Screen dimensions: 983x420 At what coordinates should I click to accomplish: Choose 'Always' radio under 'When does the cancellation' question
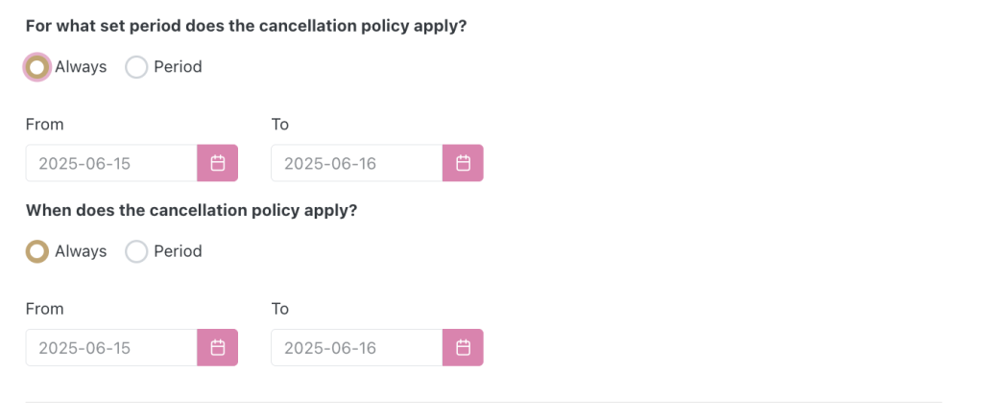pyautogui.click(x=37, y=251)
